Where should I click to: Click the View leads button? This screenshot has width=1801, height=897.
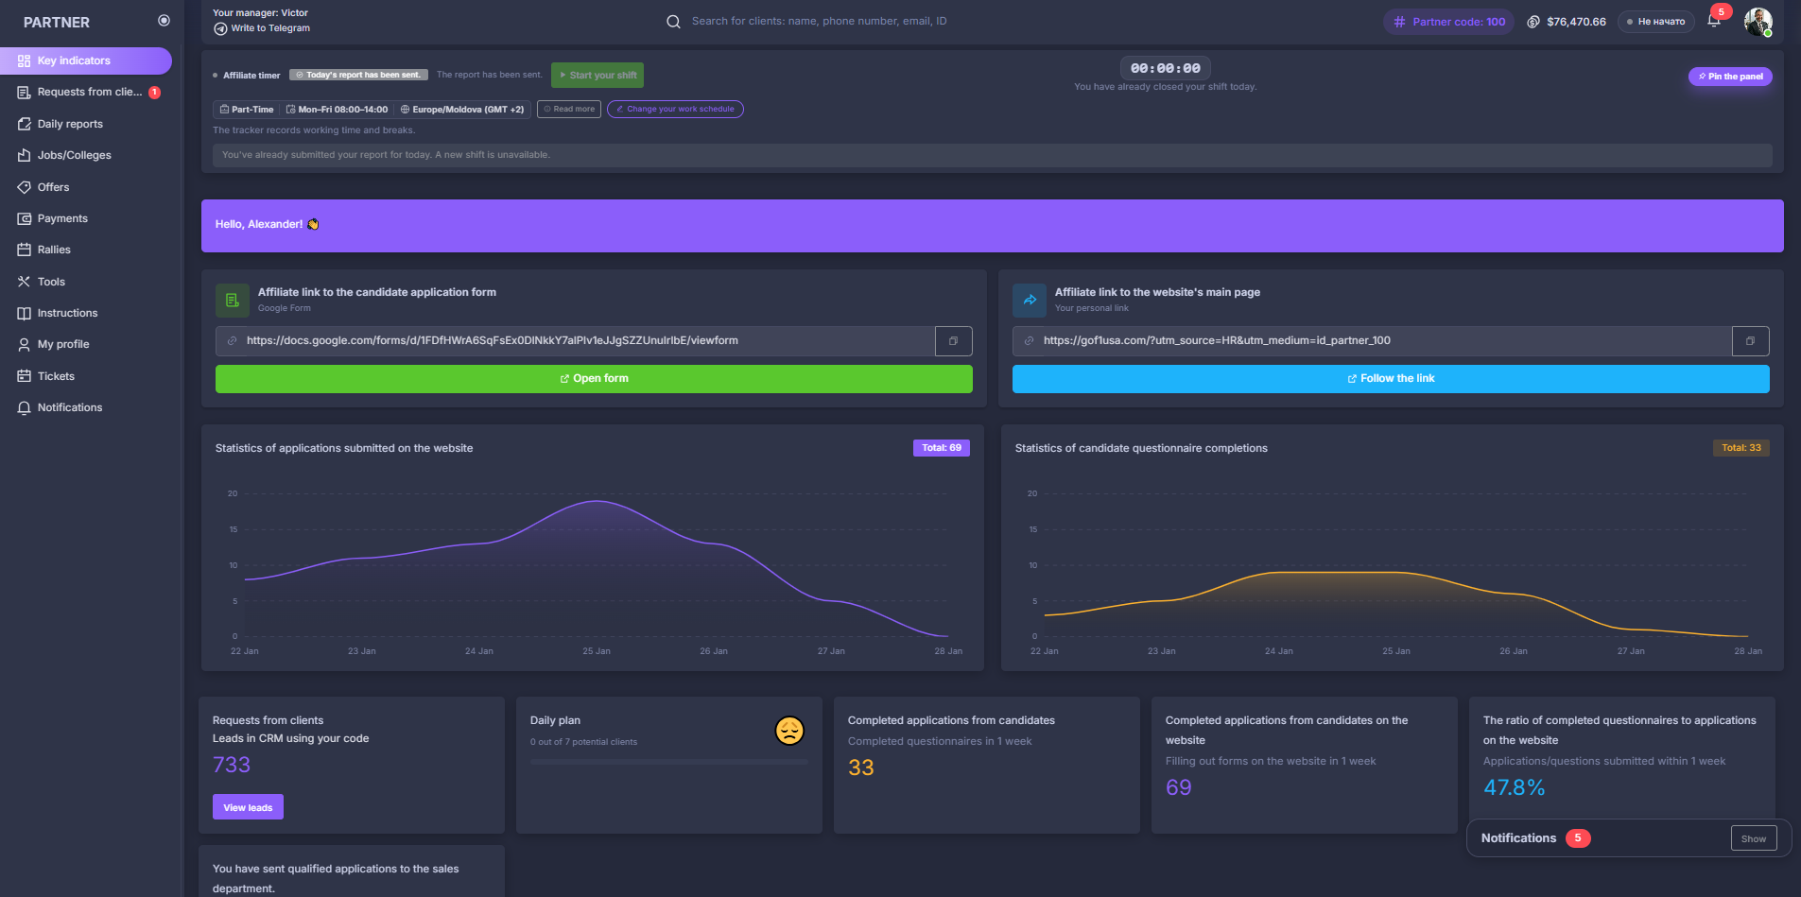[248, 807]
